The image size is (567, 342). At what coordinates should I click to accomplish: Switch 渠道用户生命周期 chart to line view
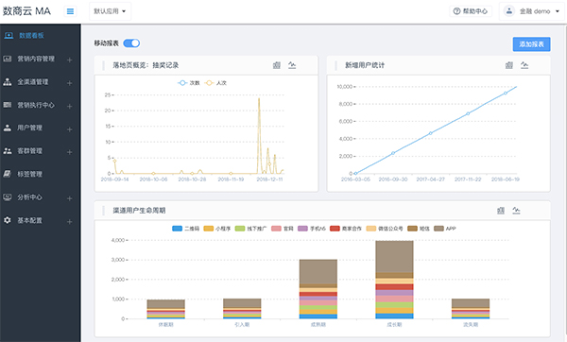click(x=516, y=211)
